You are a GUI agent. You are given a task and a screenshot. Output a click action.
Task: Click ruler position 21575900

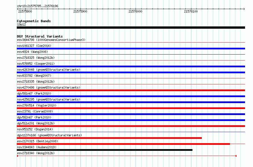coord(80,11)
